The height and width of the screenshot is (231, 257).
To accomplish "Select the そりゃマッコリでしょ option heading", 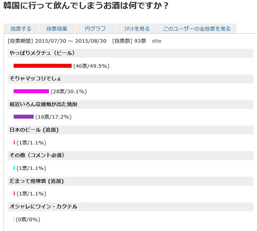I will [131, 78].
